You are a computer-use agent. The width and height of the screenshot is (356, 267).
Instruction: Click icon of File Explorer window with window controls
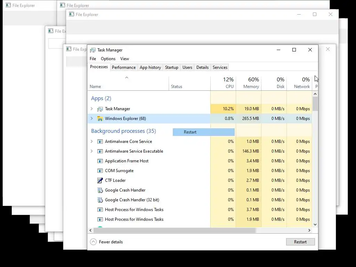click(x=71, y=14)
